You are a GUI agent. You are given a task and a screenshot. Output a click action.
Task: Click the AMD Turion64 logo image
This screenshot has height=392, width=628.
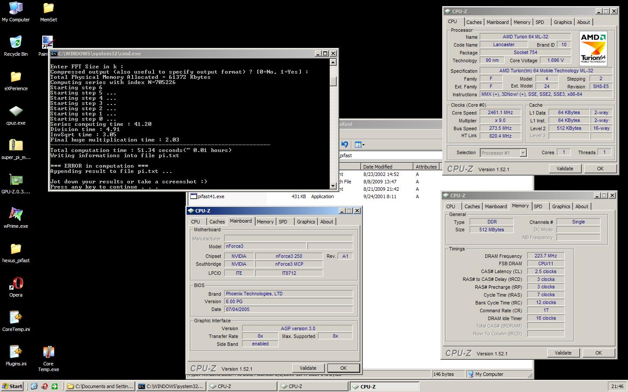click(593, 48)
